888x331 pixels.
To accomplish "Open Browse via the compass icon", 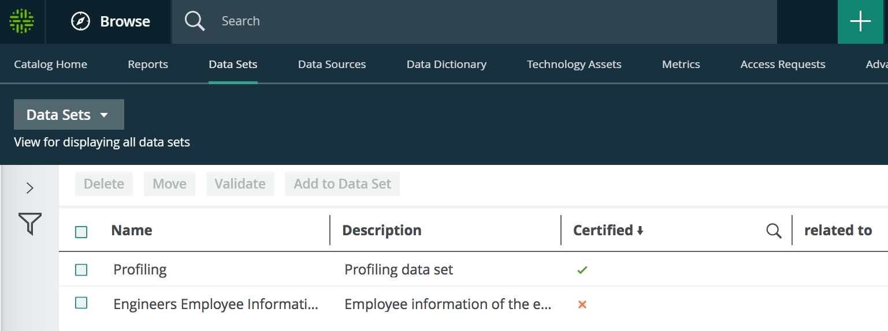I will click(81, 21).
